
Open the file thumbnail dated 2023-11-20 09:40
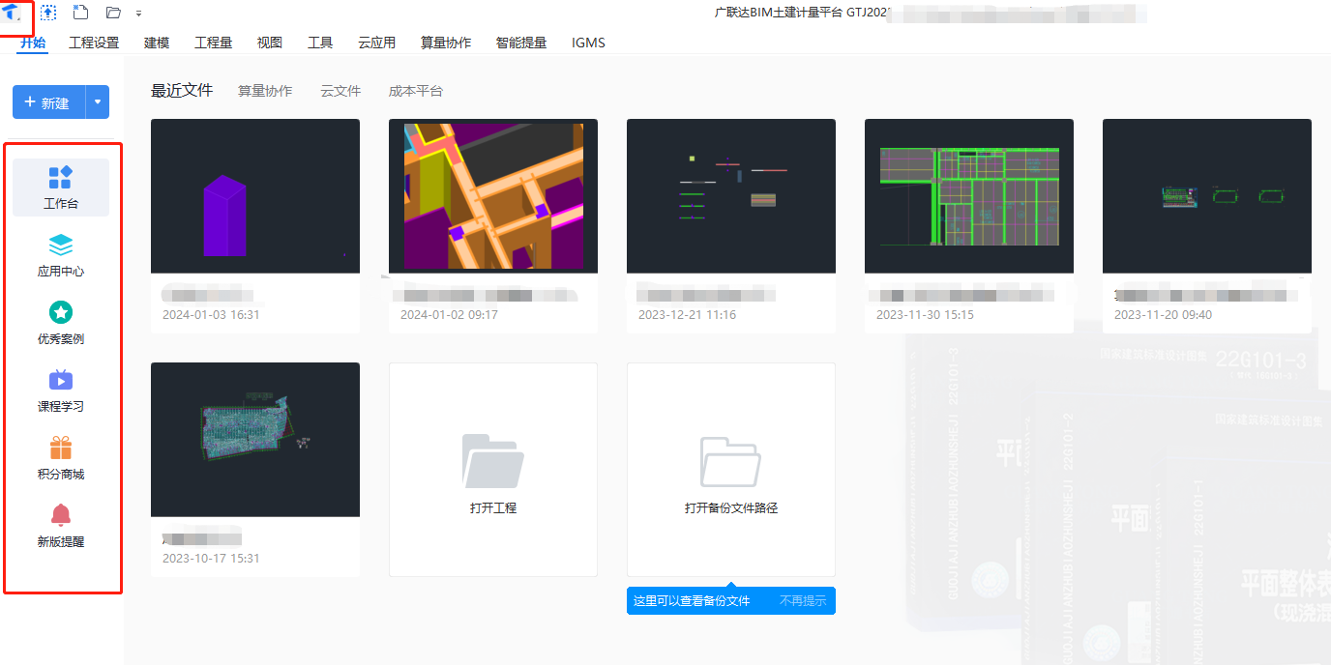coord(1207,196)
